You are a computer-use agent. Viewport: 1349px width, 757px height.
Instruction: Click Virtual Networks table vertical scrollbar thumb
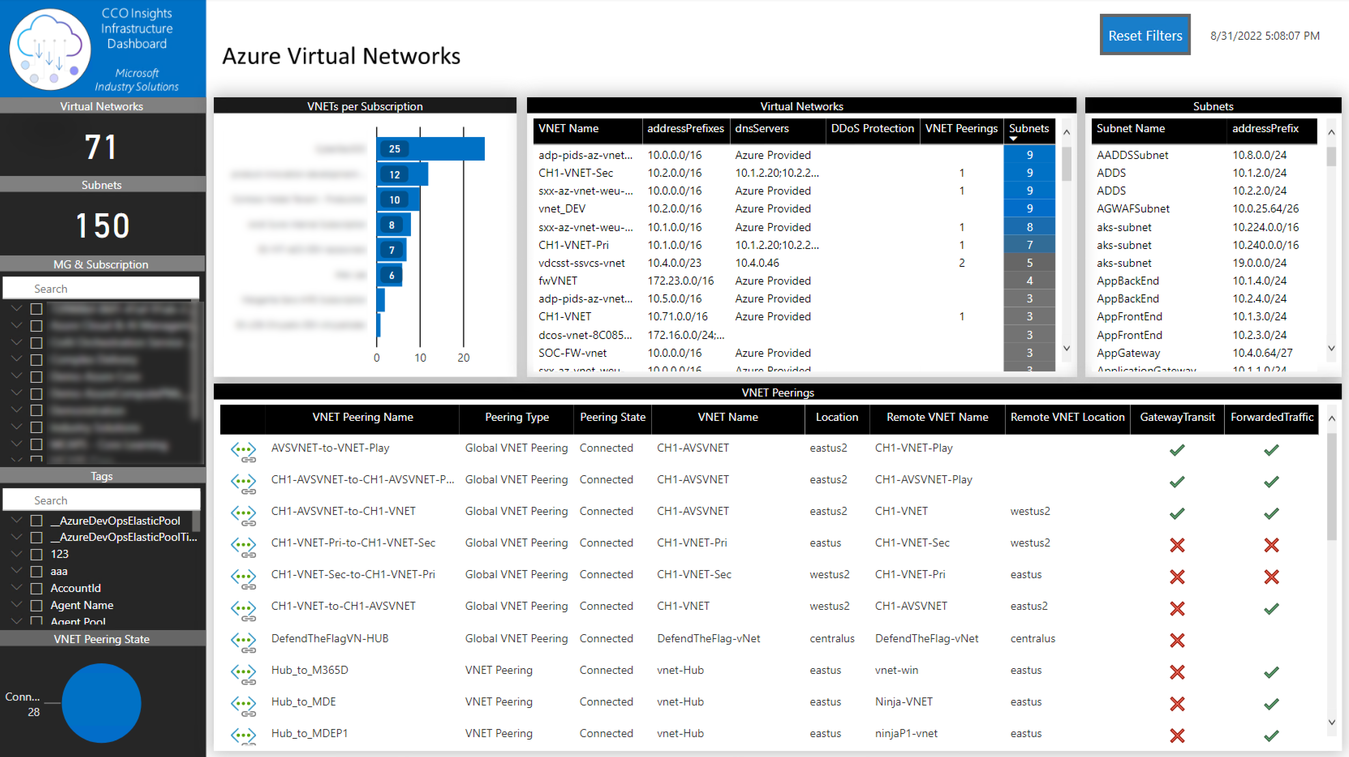(1066, 164)
